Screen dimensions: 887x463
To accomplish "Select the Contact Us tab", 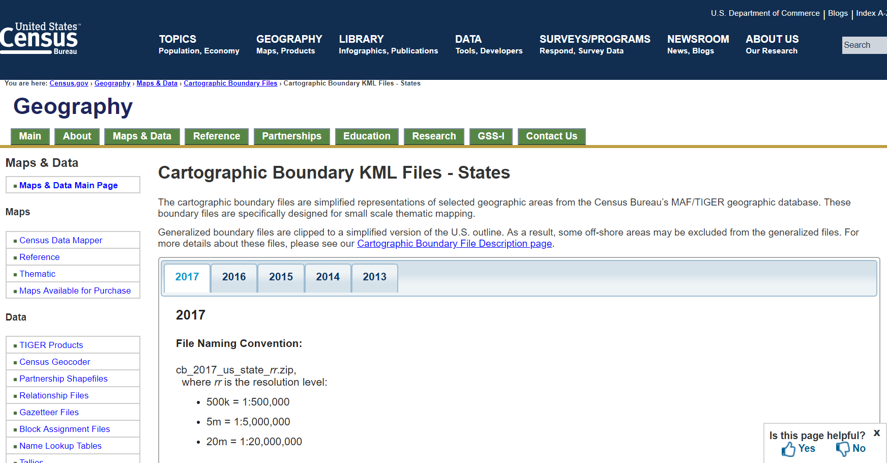I will click(x=551, y=136).
